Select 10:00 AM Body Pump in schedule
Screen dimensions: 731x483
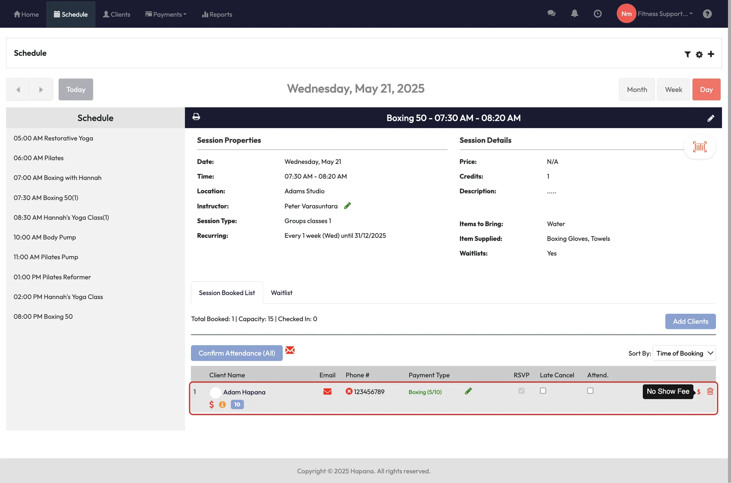(x=45, y=237)
